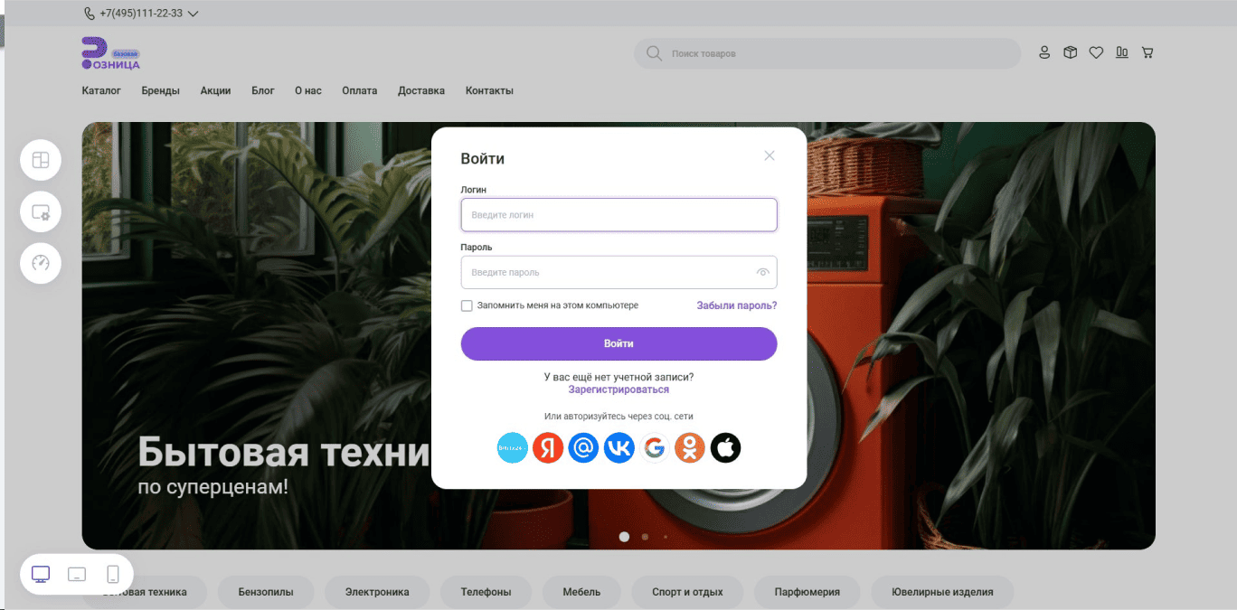Sign in with Yandex icon
This screenshot has height=610, width=1237.
(548, 447)
